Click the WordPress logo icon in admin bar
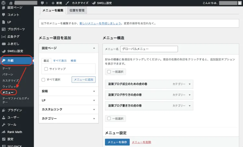243x147 pixels. (4, 3)
